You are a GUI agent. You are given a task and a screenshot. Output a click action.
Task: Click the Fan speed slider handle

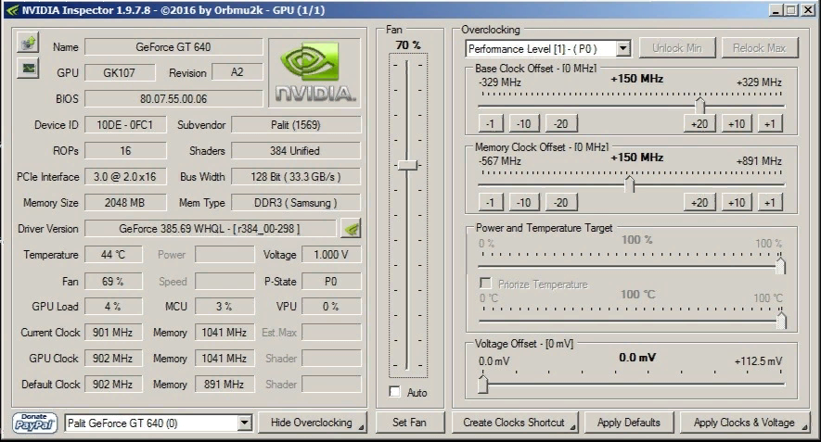(407, 165)
